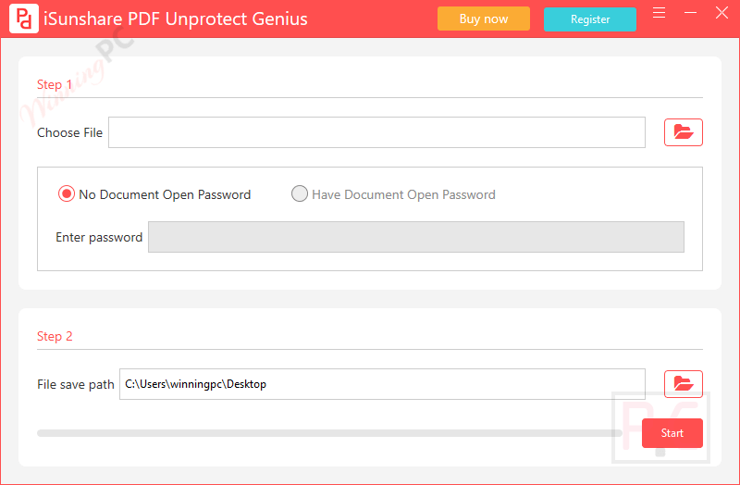
Task: Click the Buy now button
Action: click(483, 19)
